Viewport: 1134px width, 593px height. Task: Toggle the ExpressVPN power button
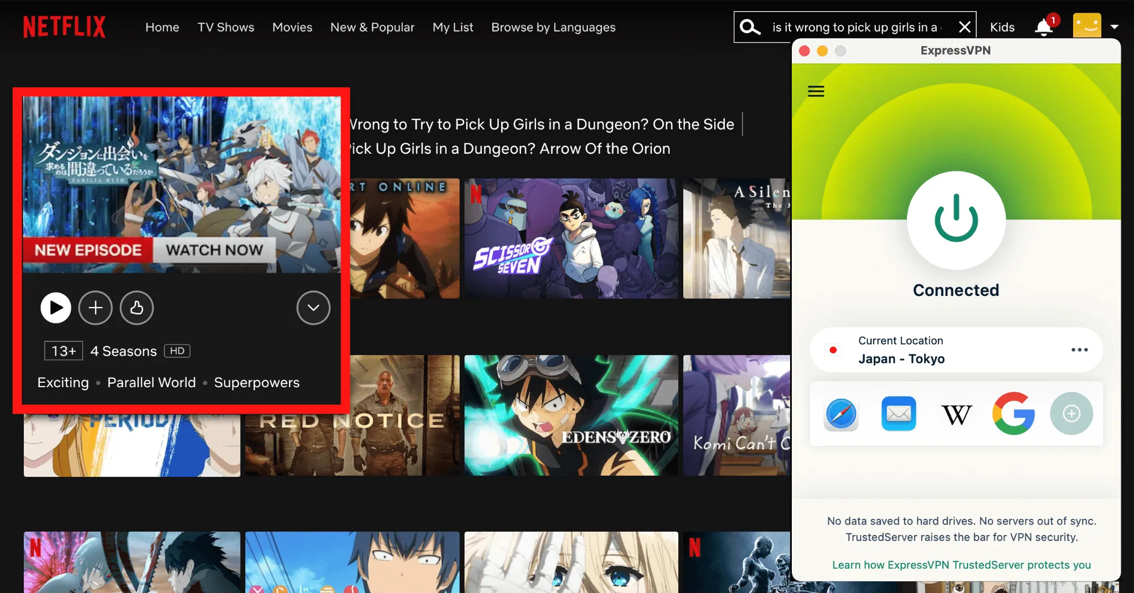pyautogui.click(x=956, y=220)
